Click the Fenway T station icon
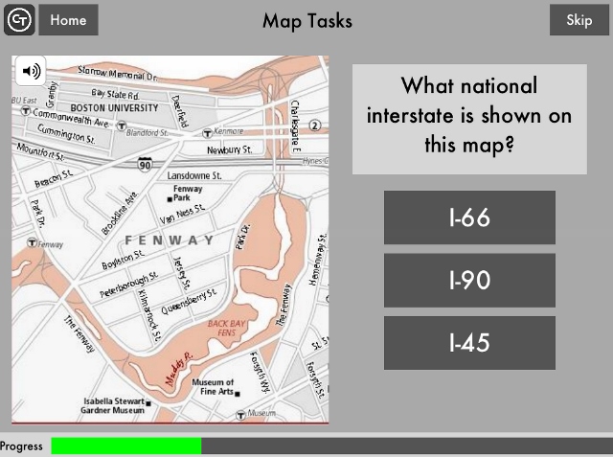Screen dimensions: 613x457 [x=32, y=244]
